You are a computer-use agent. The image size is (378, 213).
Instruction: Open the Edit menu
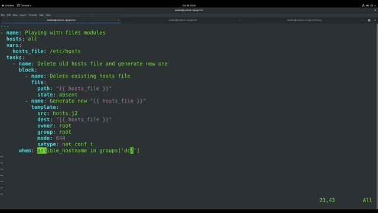9,15
